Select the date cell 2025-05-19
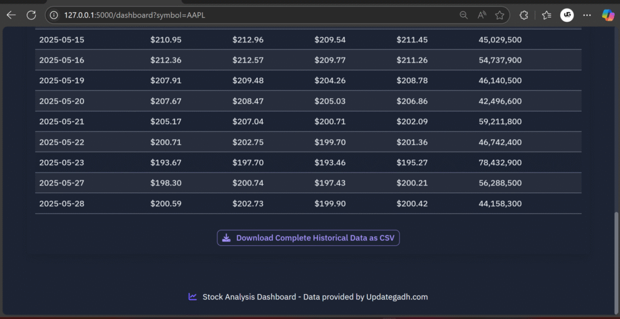This screenshot has width=620, height=319. [62, 81]
